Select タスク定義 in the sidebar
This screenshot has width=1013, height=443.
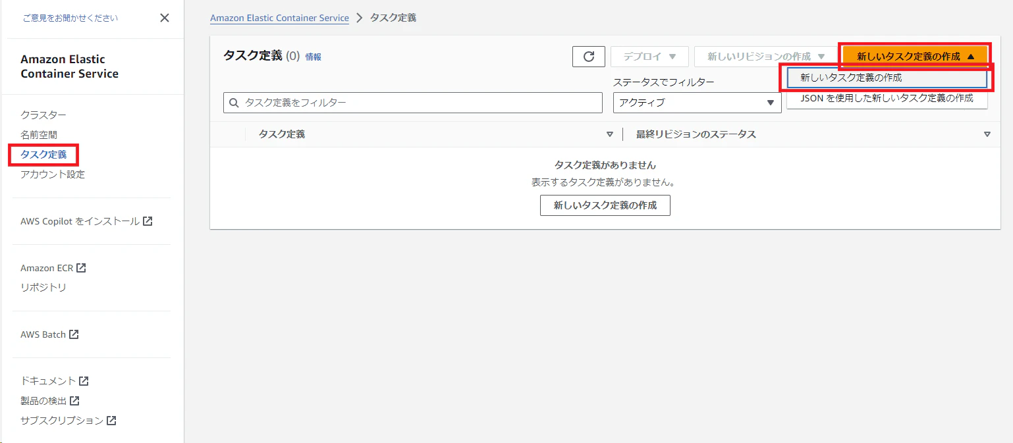tap(43, 155)
